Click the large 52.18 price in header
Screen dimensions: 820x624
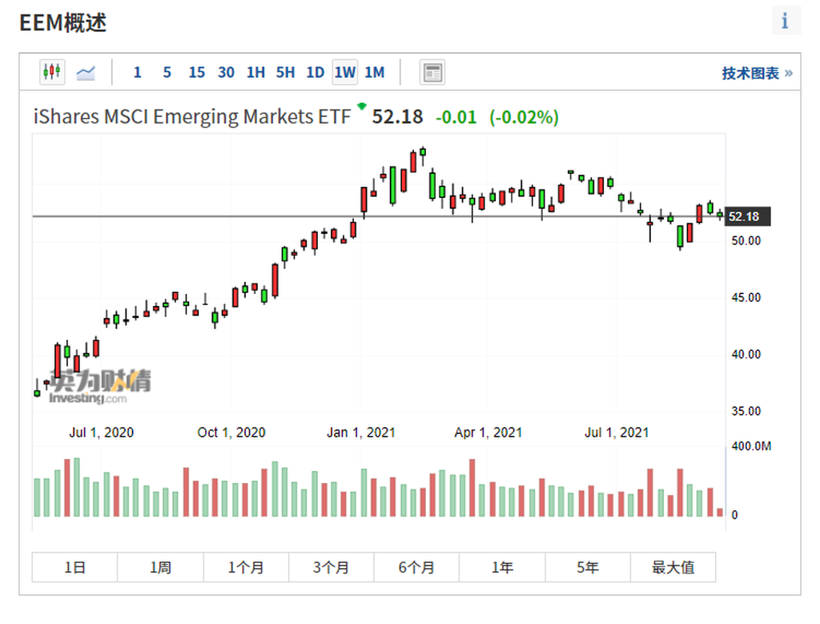pyautogui.click(x=397, y=117)
